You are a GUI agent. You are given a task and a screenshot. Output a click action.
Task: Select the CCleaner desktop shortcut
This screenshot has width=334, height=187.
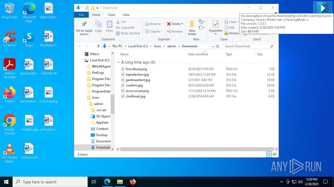point(10,39)
